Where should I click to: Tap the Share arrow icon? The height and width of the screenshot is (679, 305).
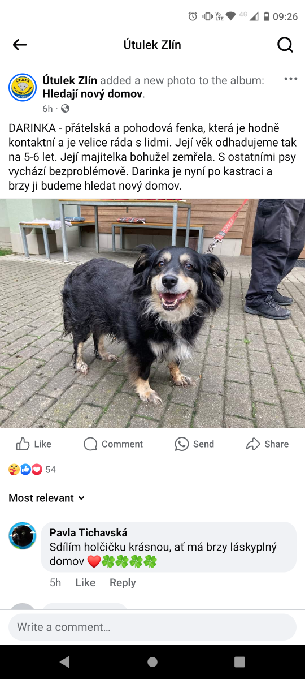coord(253,444)
